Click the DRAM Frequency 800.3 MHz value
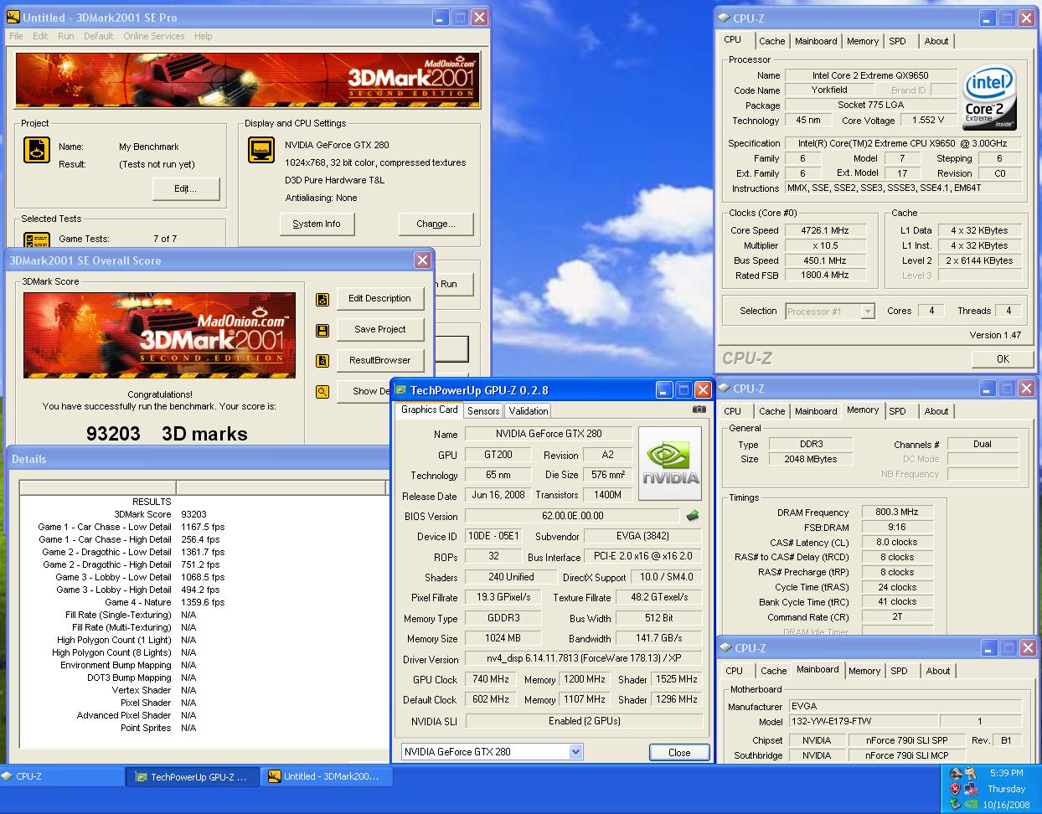 tap(896, 513)
